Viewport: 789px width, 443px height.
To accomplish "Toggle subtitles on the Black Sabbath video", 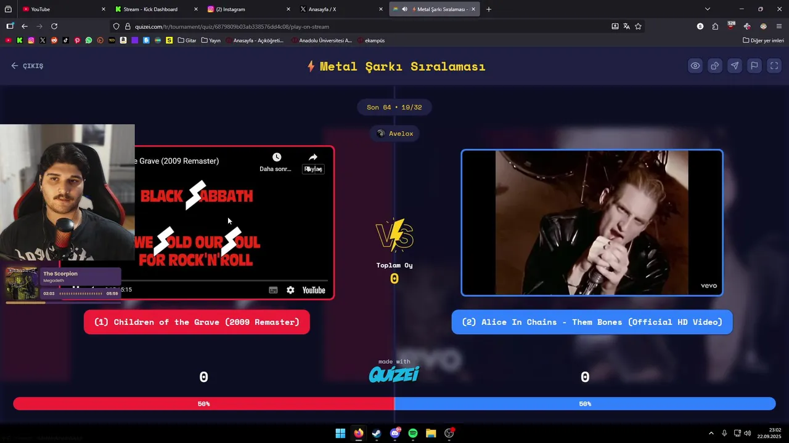I will coord(273,290).
